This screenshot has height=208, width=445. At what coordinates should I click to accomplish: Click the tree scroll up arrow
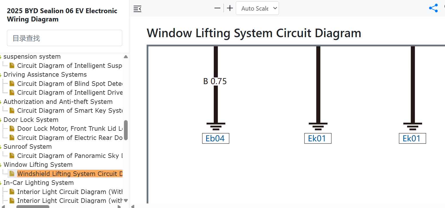126,57
